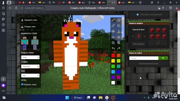The width and height of the screenshot is (180, 101).
Task: Toggle overlay layer visibility grey figure
Action: click(x=35, y=43)
